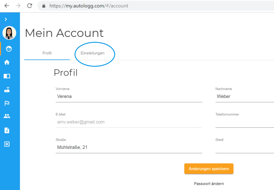274x190 pixels.
Task: Switch to the Einstellungen tab
Action: [93, 53]
